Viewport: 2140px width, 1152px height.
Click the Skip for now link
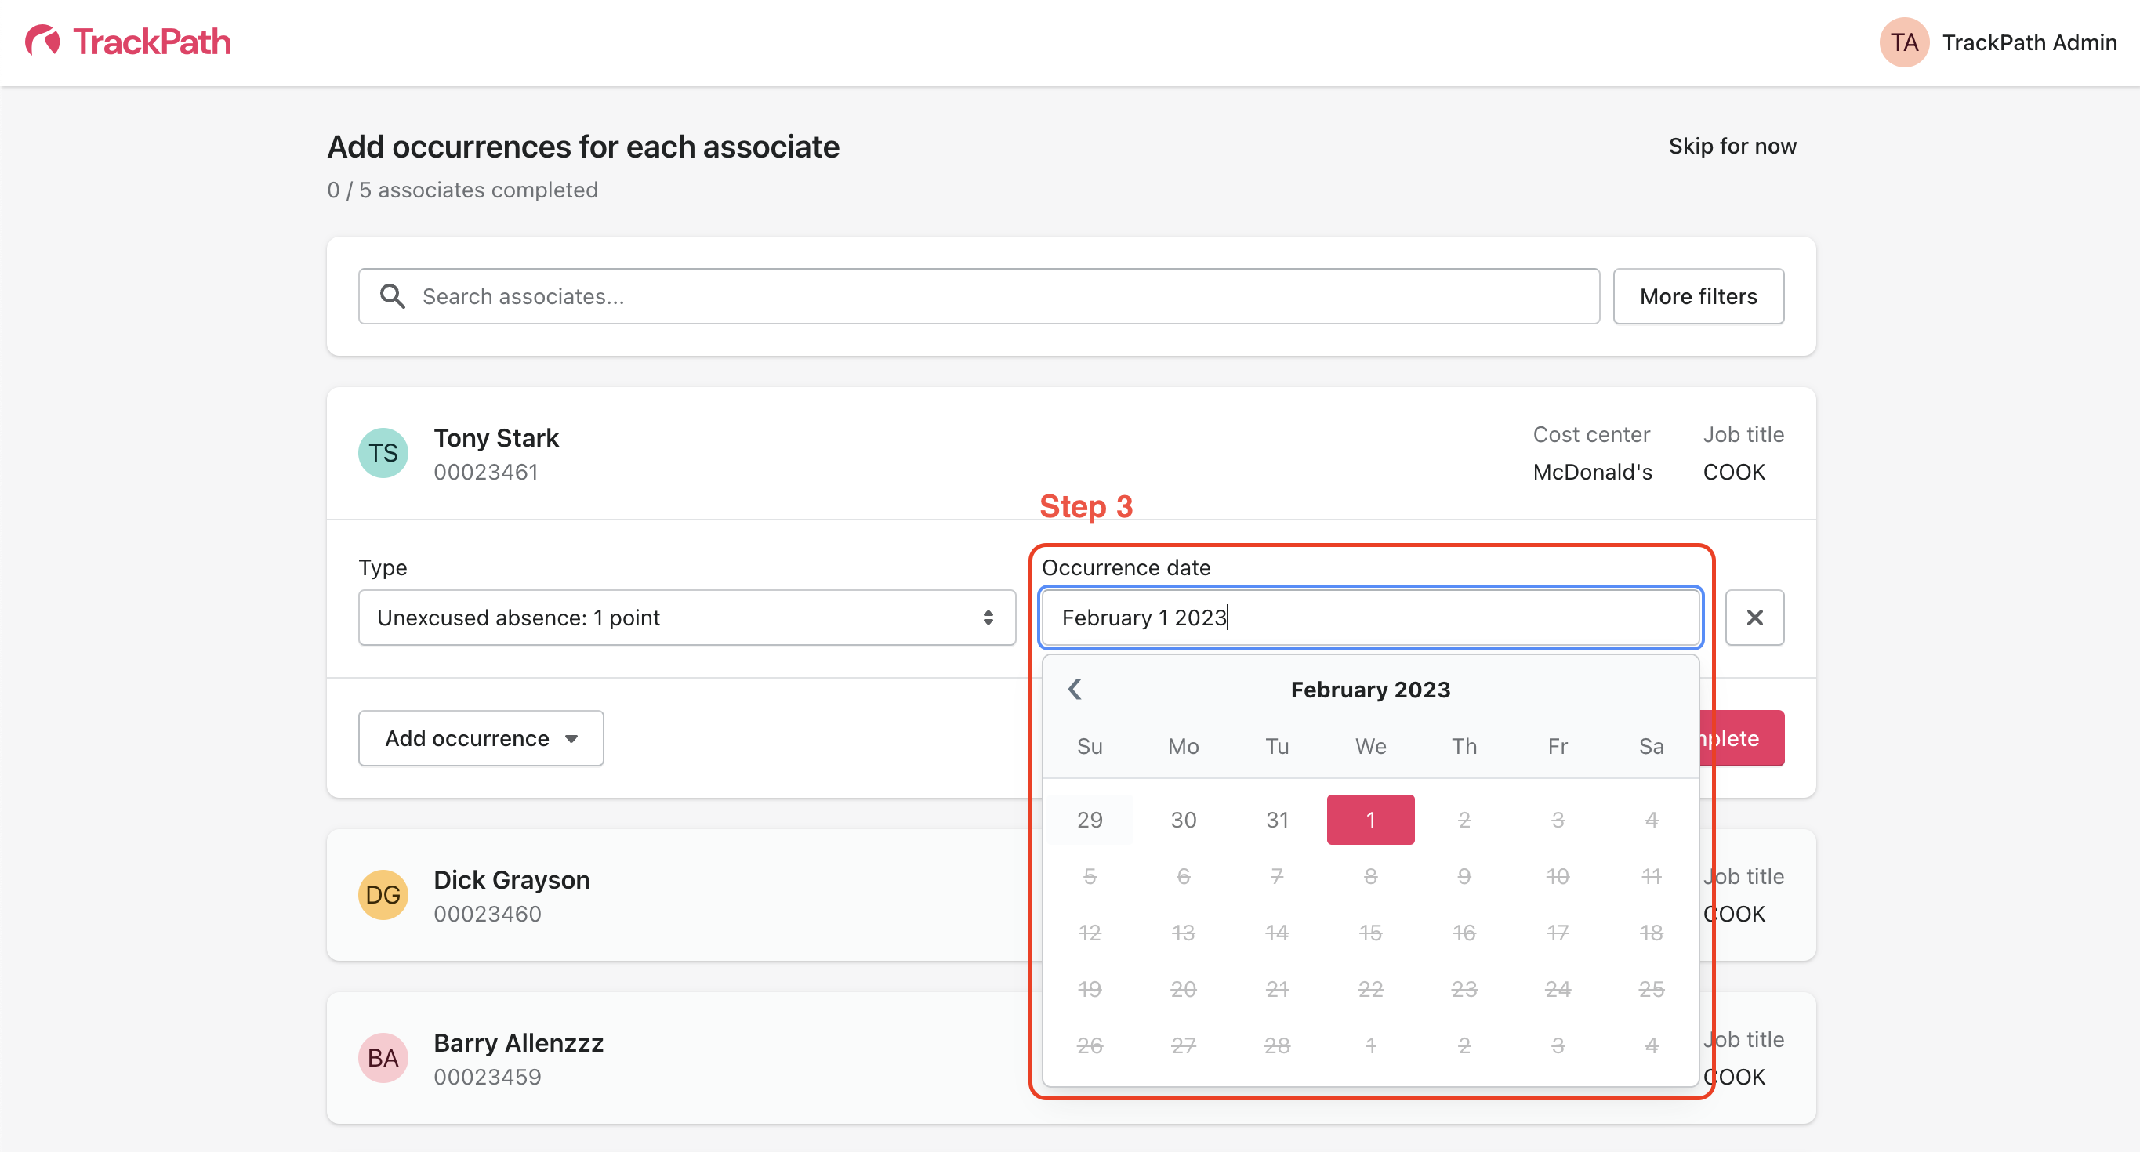[1732, 147]
